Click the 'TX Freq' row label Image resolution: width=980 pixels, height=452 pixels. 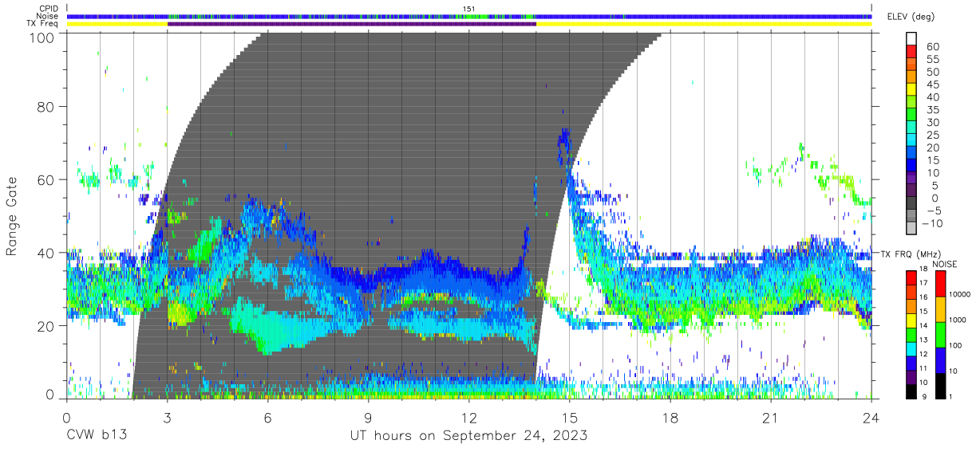pos(44,24)
